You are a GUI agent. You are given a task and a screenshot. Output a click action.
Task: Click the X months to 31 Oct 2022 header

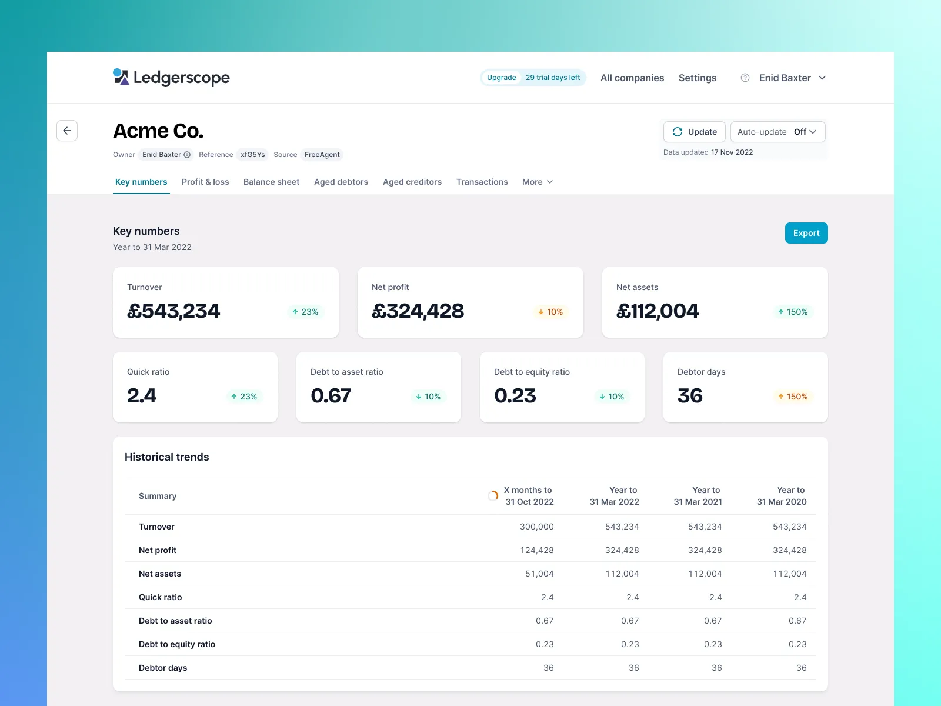pos(528,496)
